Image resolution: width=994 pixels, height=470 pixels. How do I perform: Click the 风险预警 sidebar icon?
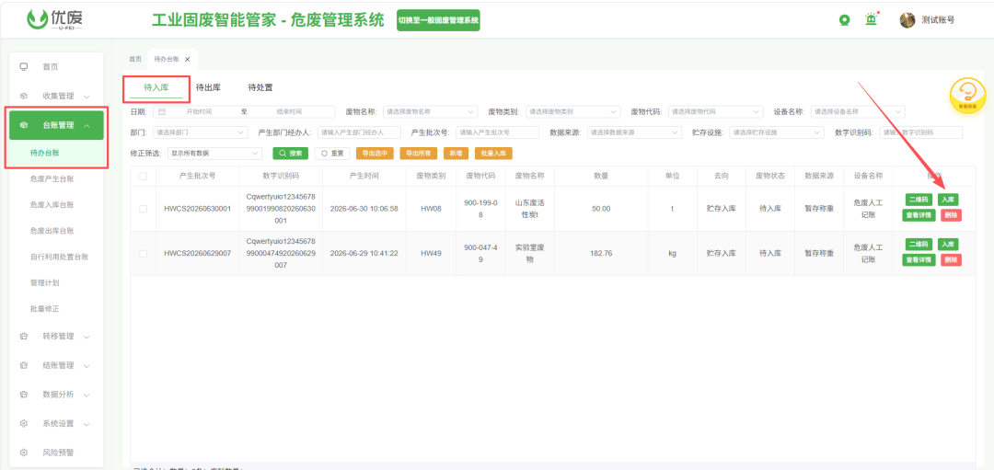[x=24, y=453]
